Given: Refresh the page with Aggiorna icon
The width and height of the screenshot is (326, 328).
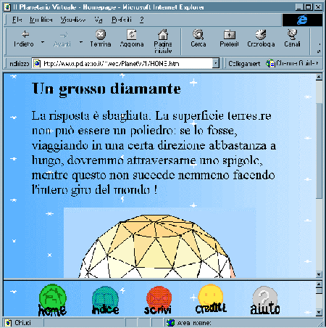Looking at the screenshot, I should [132, 35].
